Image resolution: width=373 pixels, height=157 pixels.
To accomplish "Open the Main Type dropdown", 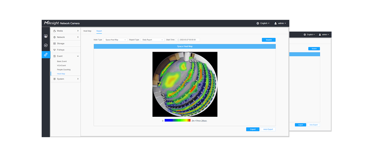I will [x=115, y=40].
